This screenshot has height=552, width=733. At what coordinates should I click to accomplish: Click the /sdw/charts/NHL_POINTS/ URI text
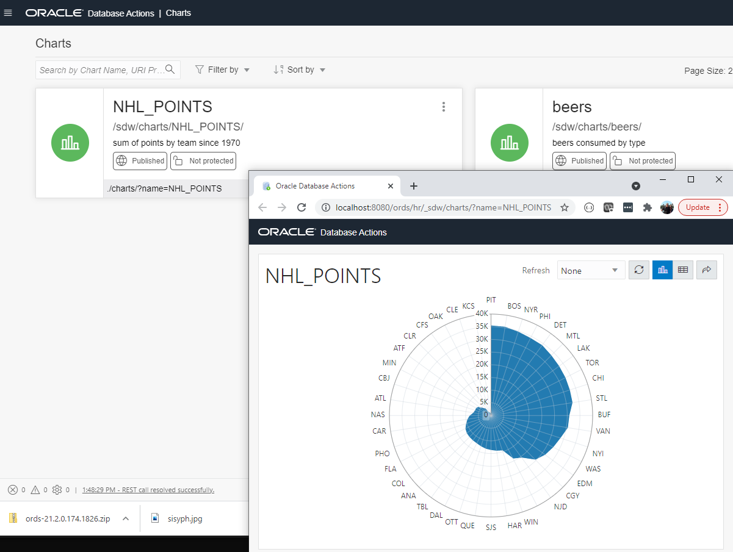178,127
